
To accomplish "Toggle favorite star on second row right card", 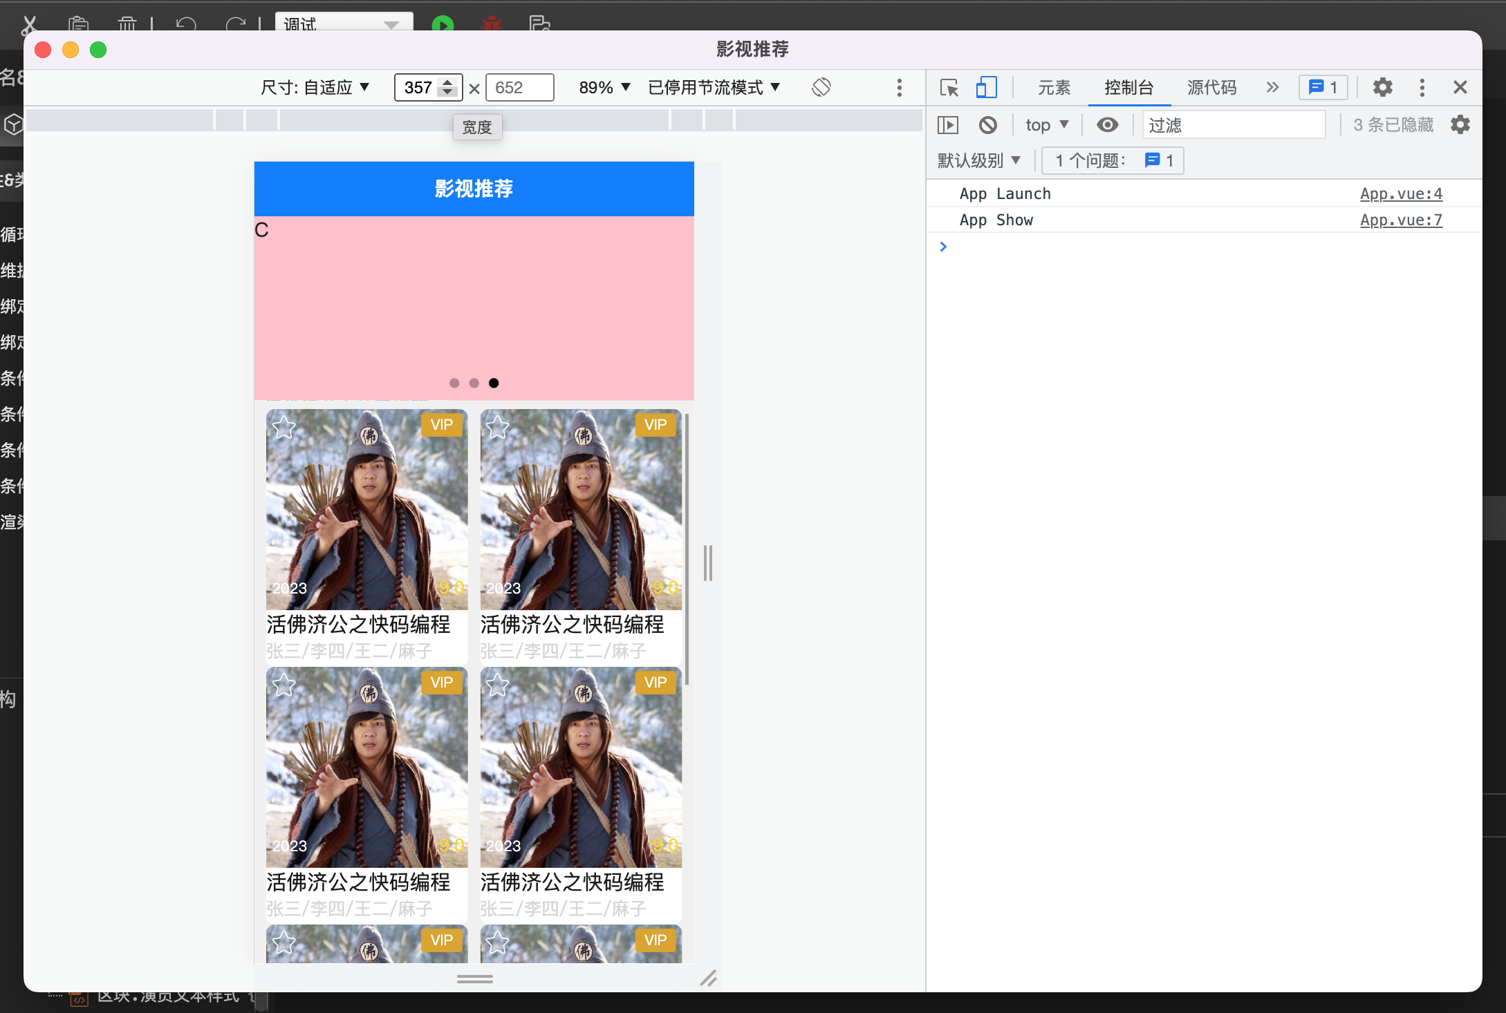I will coord(498,685).
